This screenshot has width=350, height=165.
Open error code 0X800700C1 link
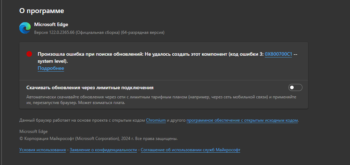[x=279, y=54]
